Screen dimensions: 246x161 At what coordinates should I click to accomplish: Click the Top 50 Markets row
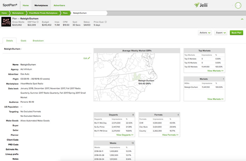[x=204, y=67]
